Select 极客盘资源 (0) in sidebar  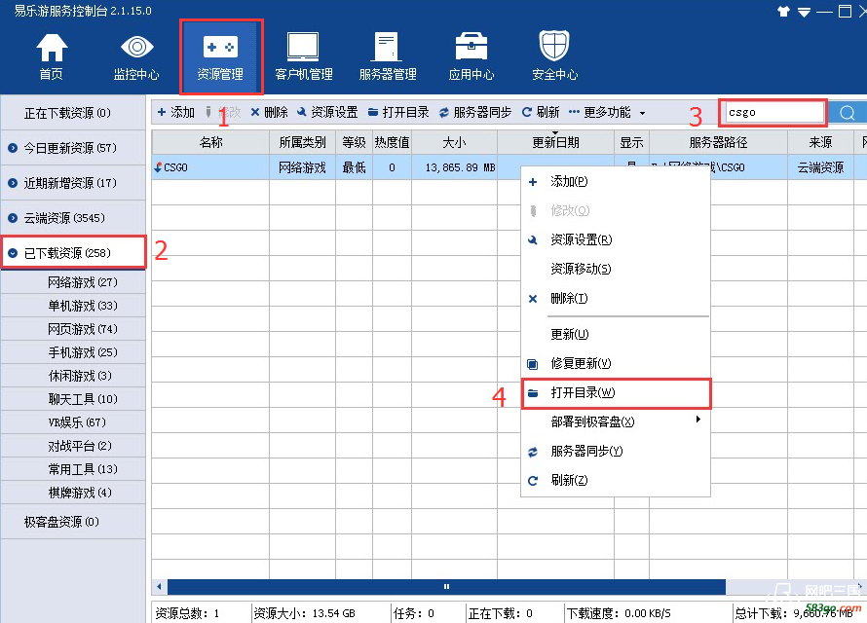pos(73,522)
